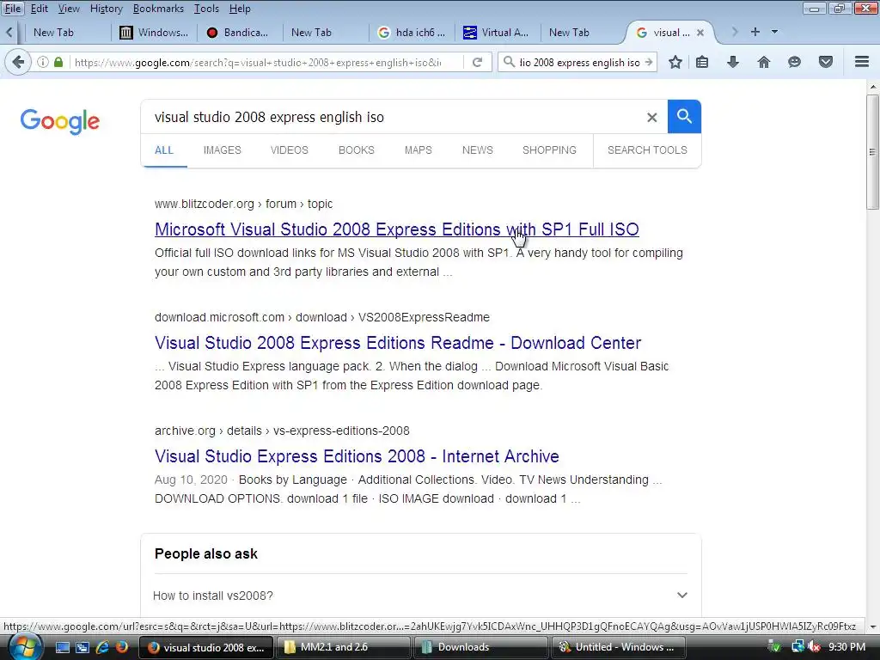The height and width of the screenshot is (660, 880).
Task: Select the VIDEOS search filter
Action: click(289, 150)
